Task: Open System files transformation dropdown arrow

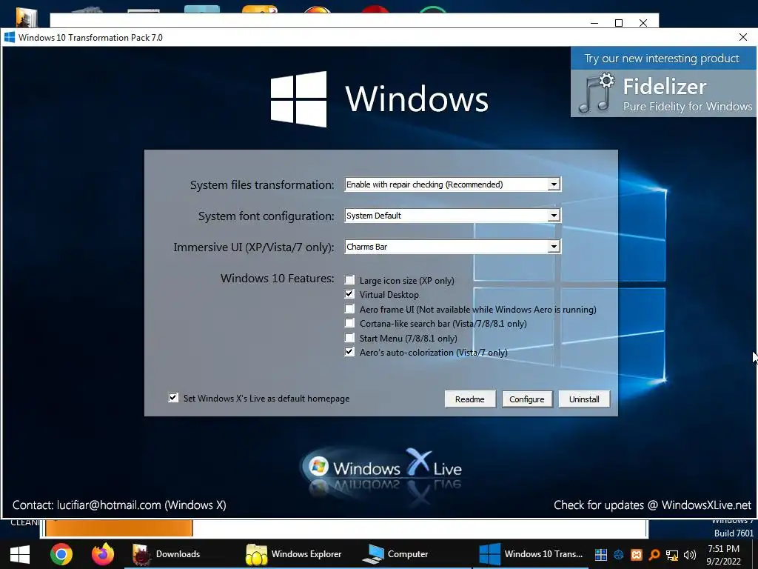Action: point(554,184)
